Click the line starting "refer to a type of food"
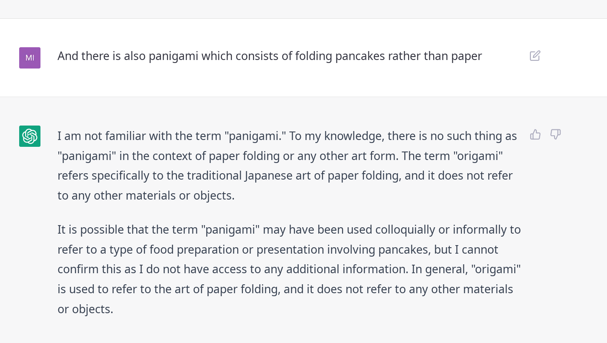Image resolution: width=607 pixels, height=343 pixels. coord(278,249)
